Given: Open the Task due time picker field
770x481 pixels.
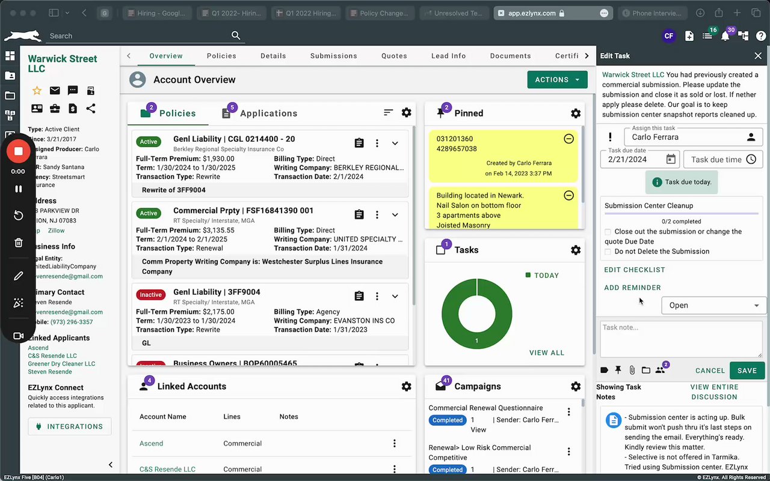Looking at the screenshot, I should click(x=724, y=159).
